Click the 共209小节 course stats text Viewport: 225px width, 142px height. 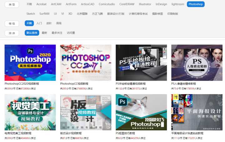tap(20, 138)
